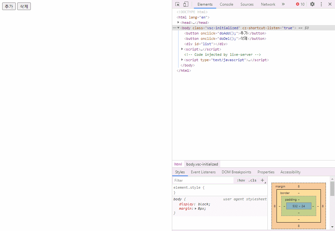Click the margin label in box model
The width and height of the screenshot is (335, 231).
(280, 186)
